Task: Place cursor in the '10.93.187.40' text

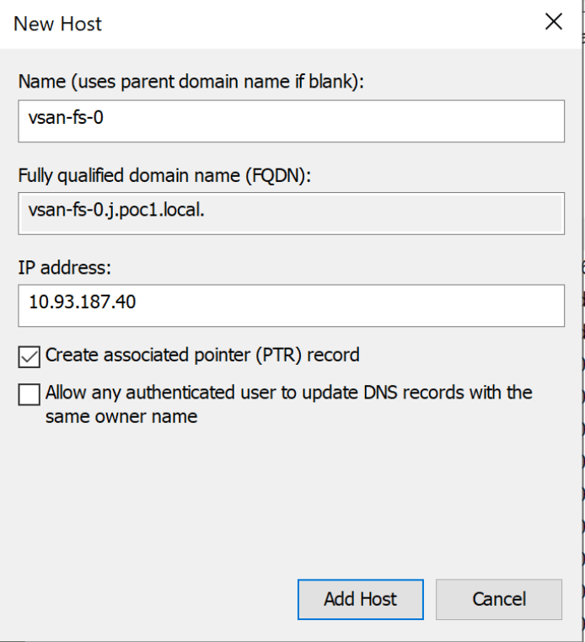Action: (82, 303)
